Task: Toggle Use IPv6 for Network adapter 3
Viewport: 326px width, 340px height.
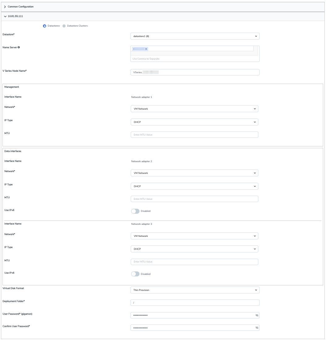Action: pos(135,274)
